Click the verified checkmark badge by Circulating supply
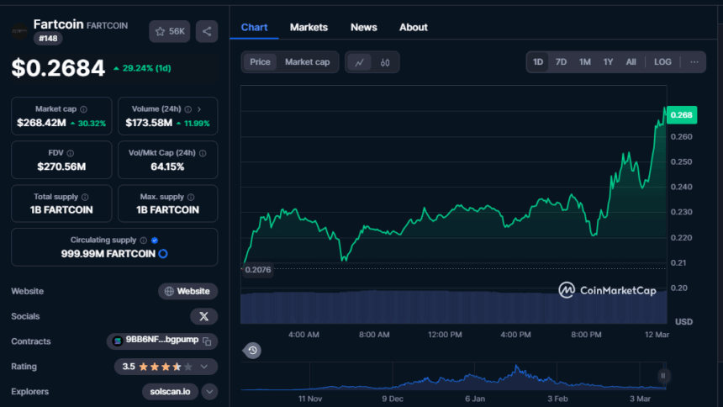This screenshot has width=723, height=407. 155,240
